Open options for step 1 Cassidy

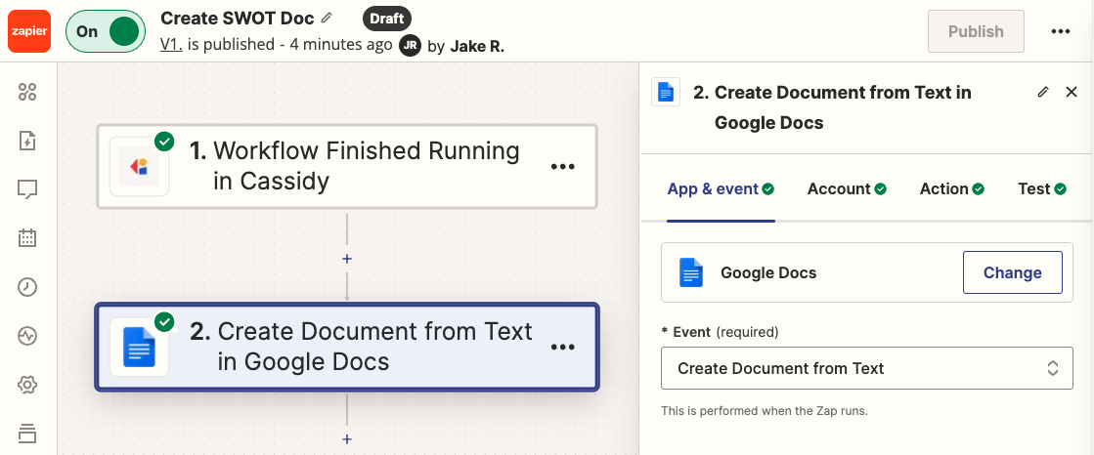point(563,167)
